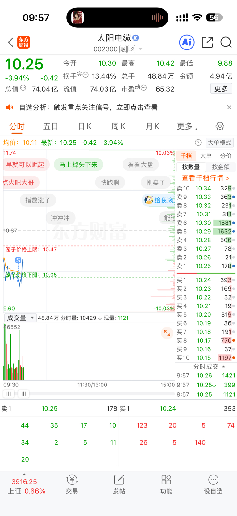Switch to the 分时 tab
This screenshot has width=237, height=516.
[x=17, y=126]
